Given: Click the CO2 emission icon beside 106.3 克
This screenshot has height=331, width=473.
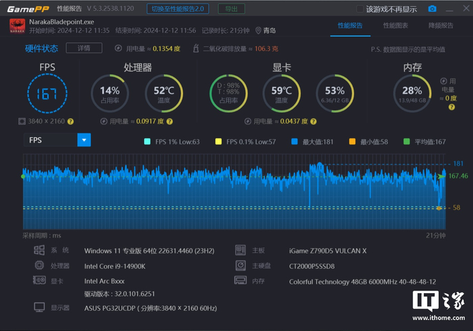Looking at the screenshot, I should [196, 48].
